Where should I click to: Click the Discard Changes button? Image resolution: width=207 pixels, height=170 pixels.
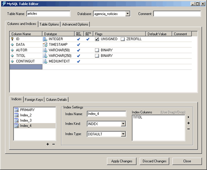(154, 161)
